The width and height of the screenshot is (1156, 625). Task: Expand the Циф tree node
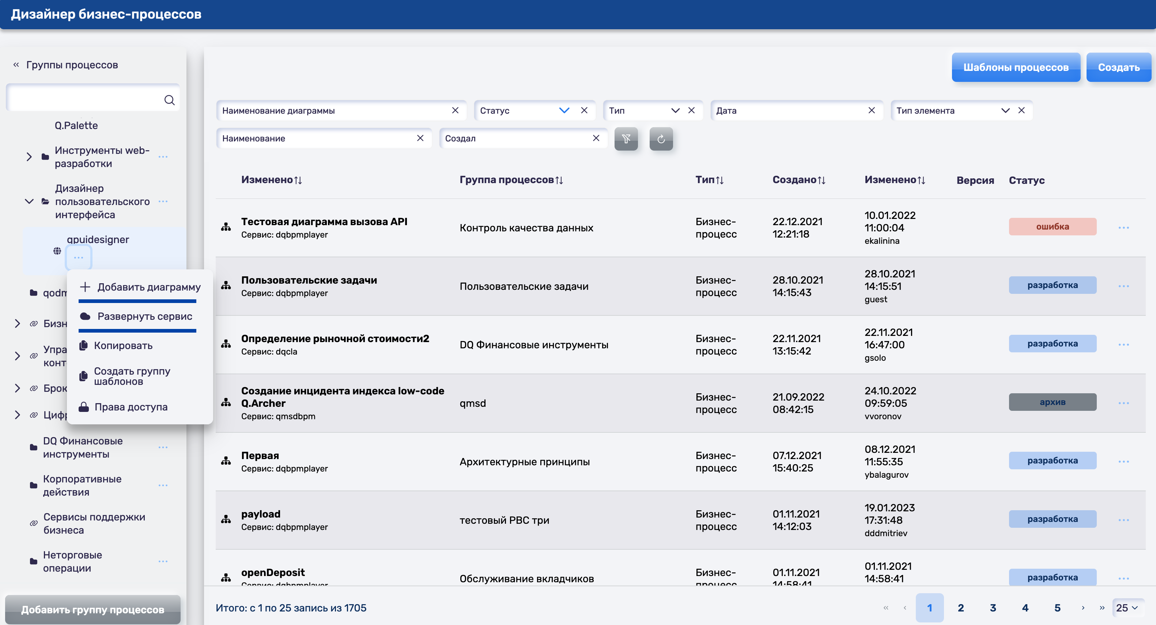(x=17, y=414)
